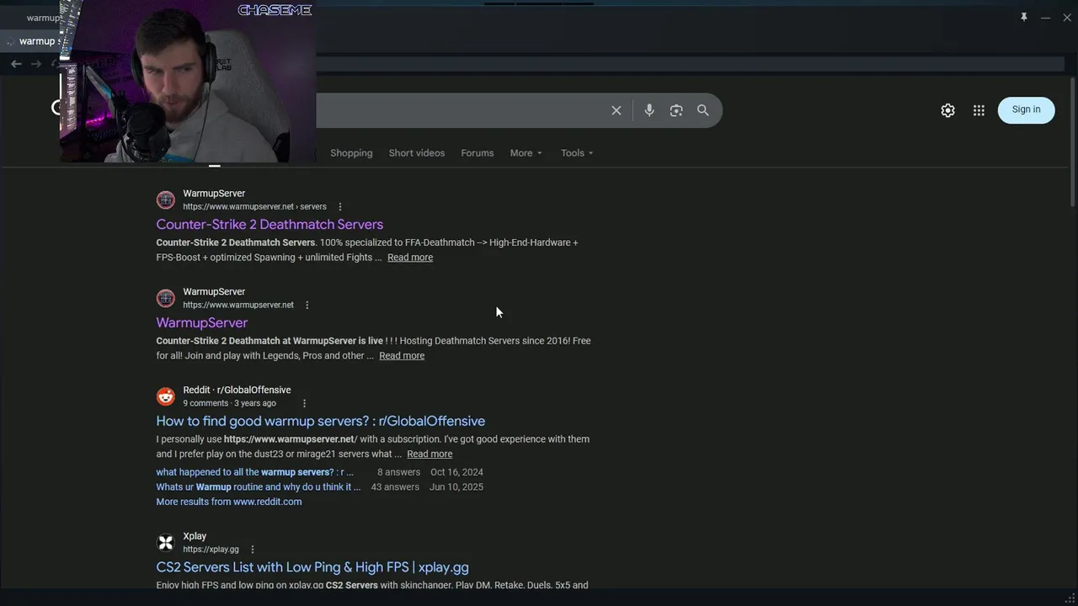This screenshot has width=1078, height=606.
Task: Open Google quick settings gear
Action: pyautogui.click(x=948, y=110)
